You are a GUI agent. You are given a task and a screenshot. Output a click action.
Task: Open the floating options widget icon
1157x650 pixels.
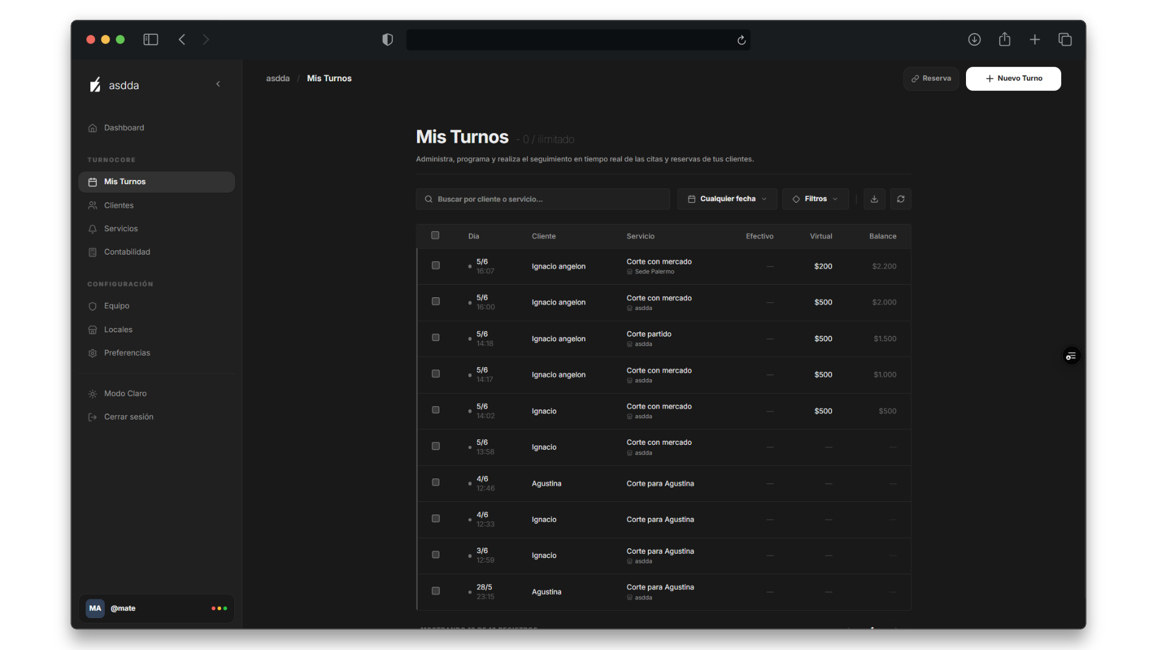pyautogui.click(x=1071, y=356)
